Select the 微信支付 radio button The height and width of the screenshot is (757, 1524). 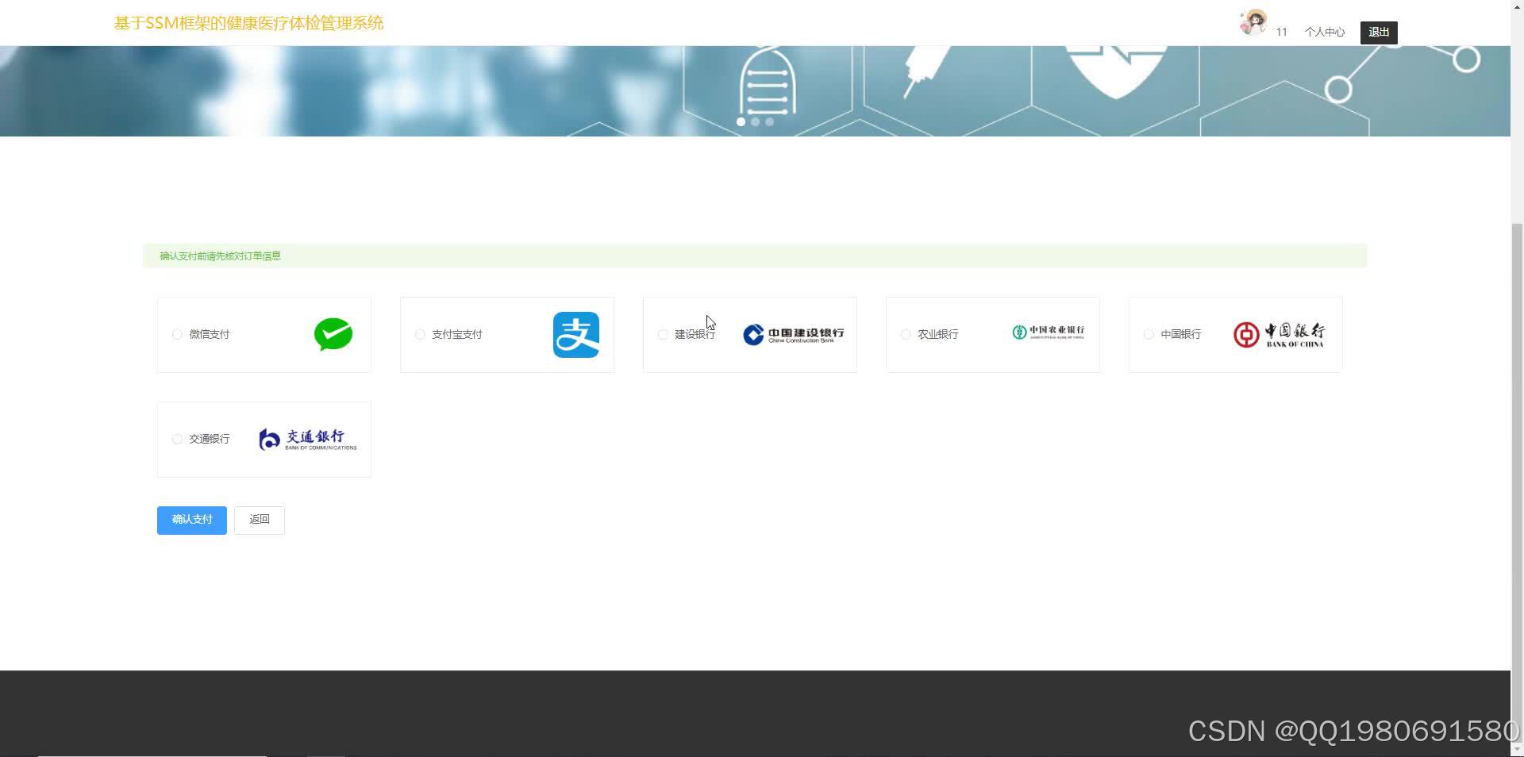click(x=177, y=335)
